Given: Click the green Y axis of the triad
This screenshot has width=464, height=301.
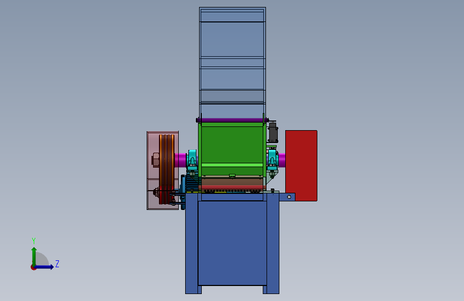Looking at the screenshot, I should (x=34, y=257).
